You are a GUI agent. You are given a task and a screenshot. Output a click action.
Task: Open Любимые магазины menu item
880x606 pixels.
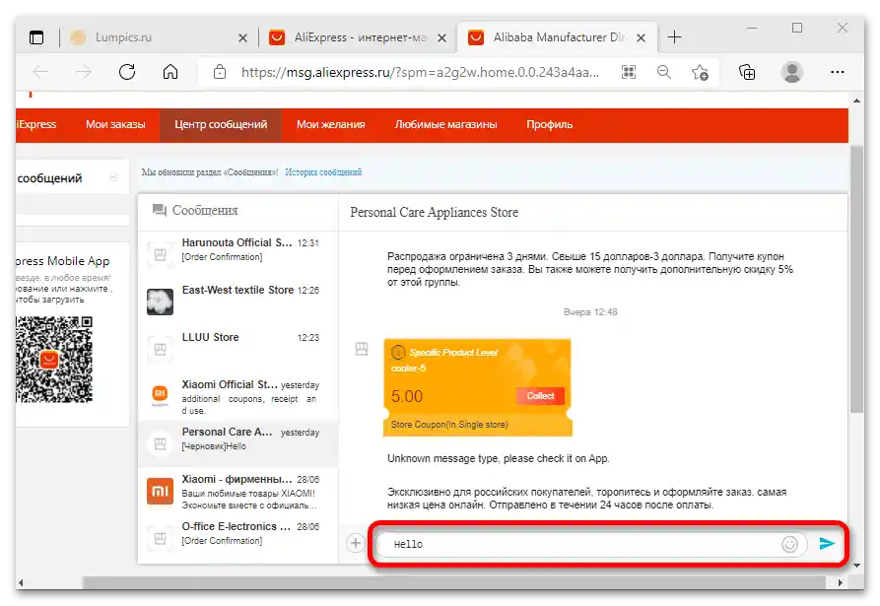pyautogui.click(x=445, y=124)
